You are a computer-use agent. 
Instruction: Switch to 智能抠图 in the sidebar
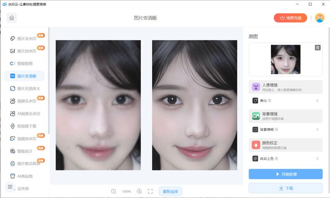pos(25,63)
